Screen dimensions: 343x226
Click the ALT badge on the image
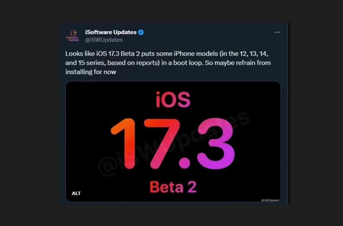(76, 193)
